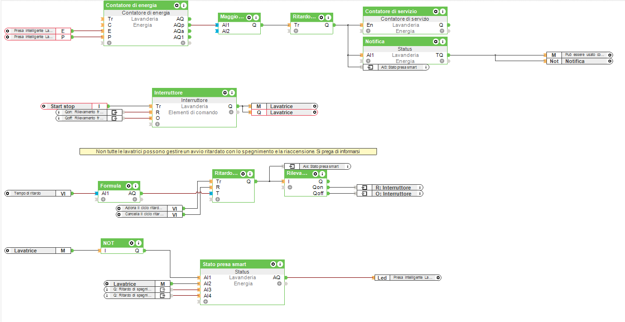Click info icon on Notifica block
625x322 pixels.
coord(442,41)
